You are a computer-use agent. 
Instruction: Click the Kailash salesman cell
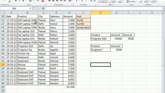(x=56, y=39)
